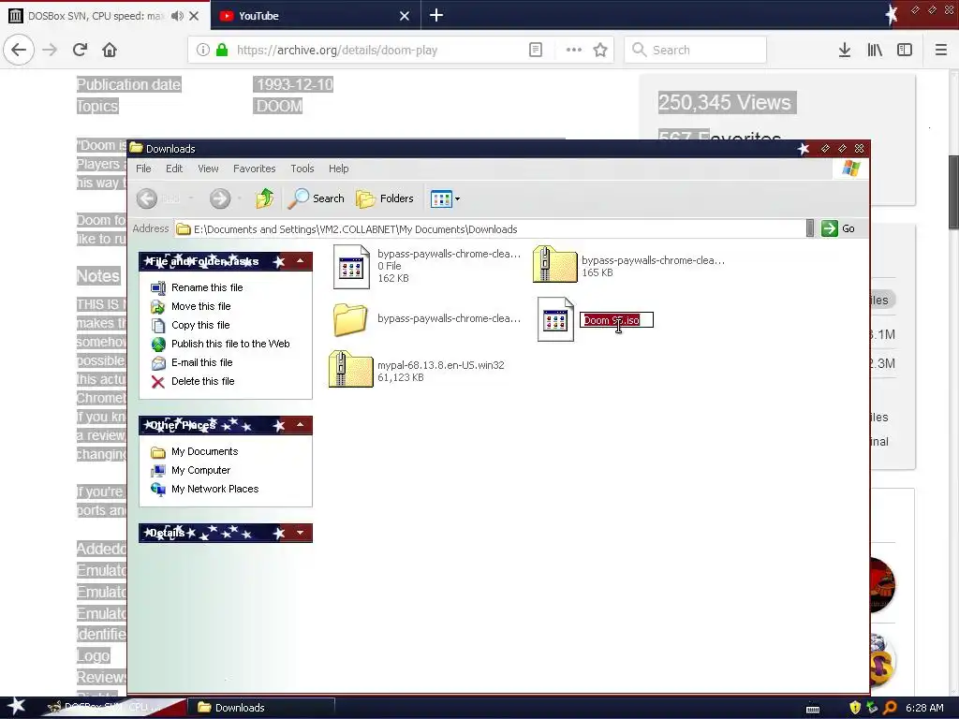Click the keyboard tray icon
Screen dimensions: 959x719
pos(812,709)
